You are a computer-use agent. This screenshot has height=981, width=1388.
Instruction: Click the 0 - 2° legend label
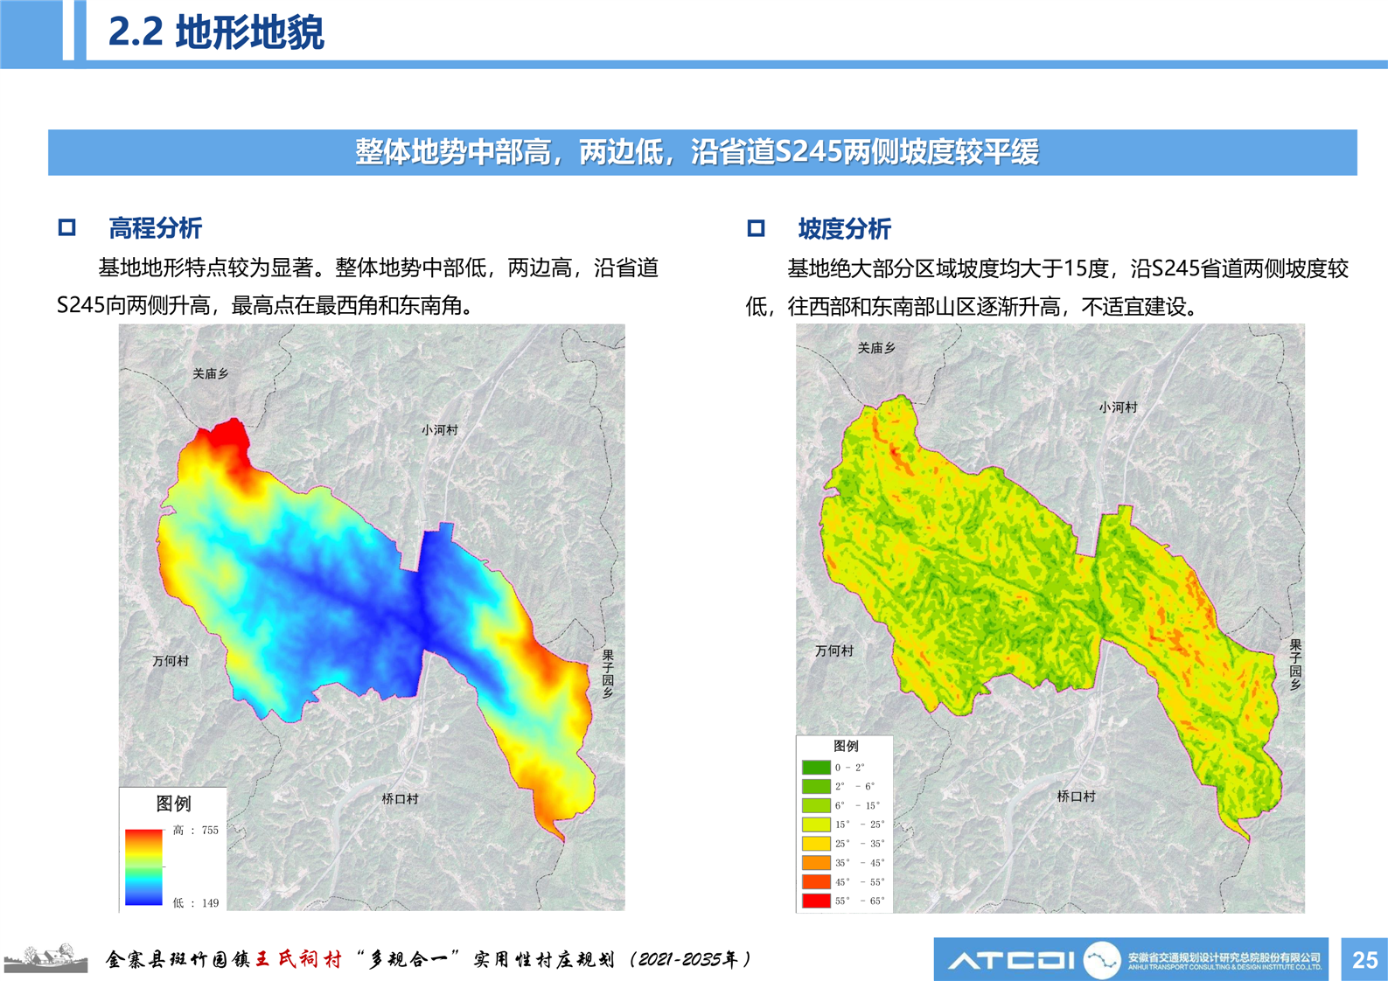(x=850, y=768)
